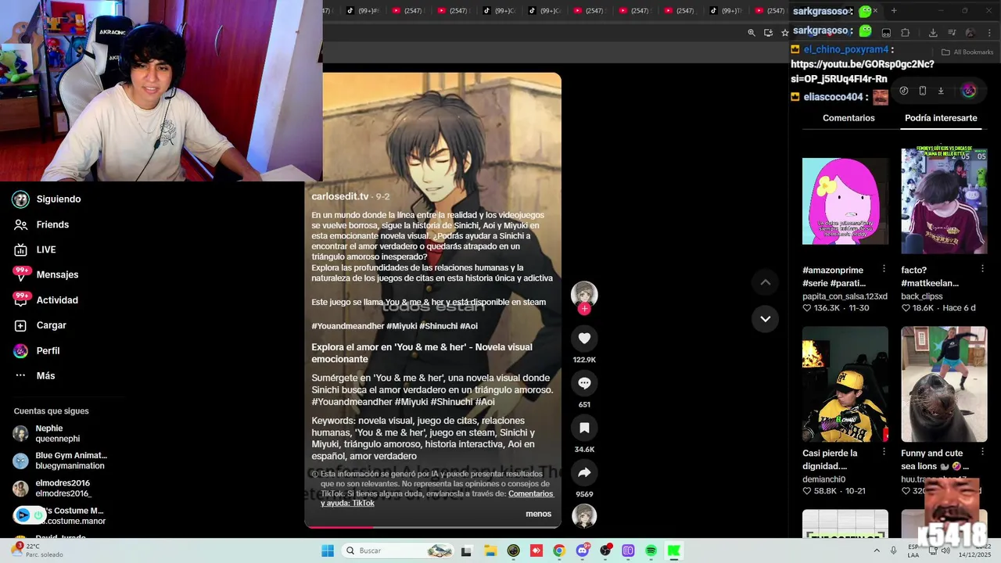Follow creator with the red plus badge
This screenshot has width=1001, height=563.
(x=584, y=309)
